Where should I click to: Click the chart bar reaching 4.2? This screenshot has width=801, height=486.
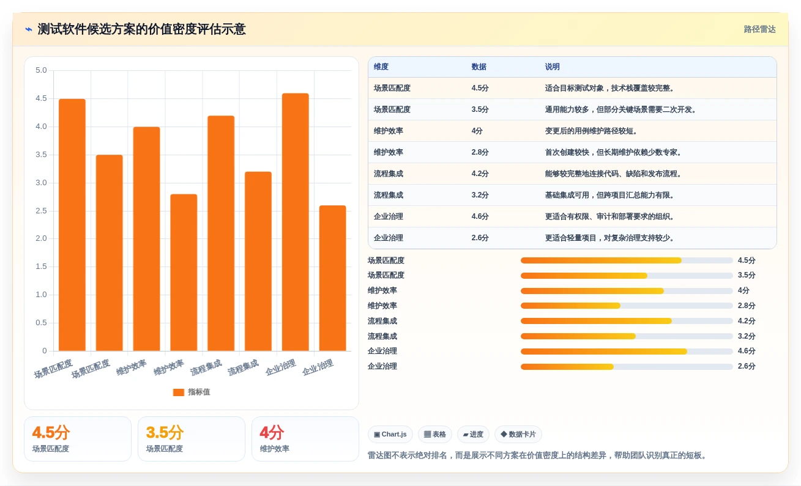point(221,234)
